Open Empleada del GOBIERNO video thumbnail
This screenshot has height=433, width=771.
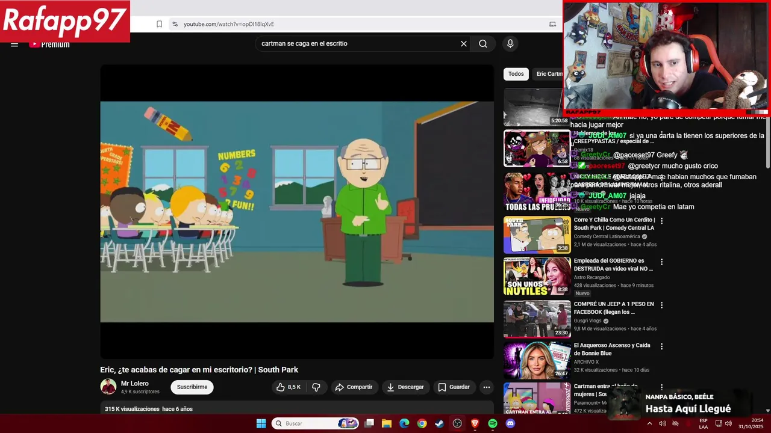[537, 276]
